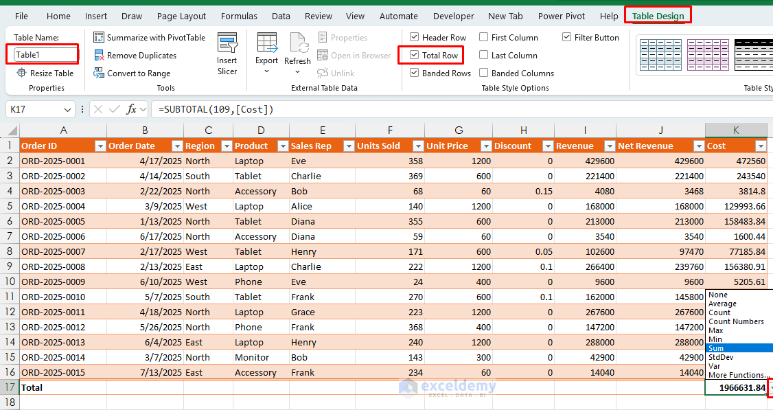Enable the Last Column checkbox
Viewport: 773px width, 410px height.
[x=483, y=55]
